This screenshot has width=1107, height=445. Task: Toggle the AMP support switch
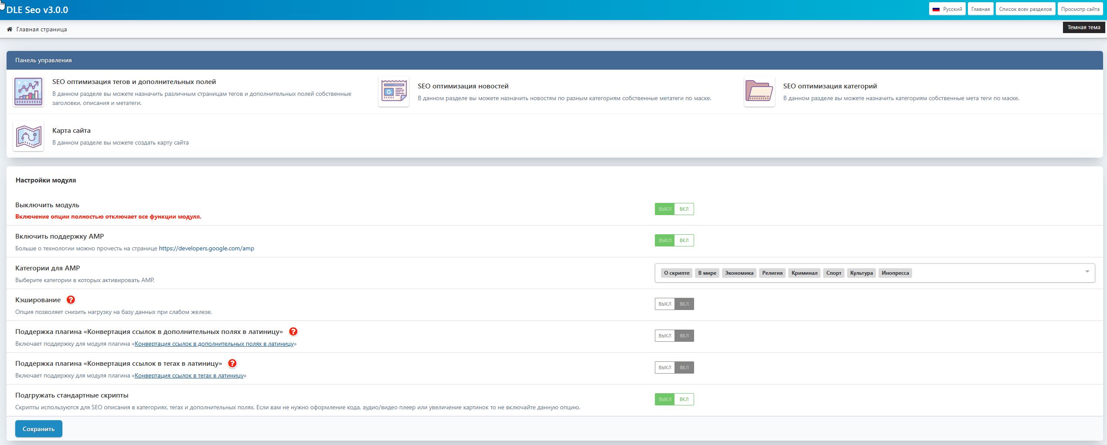point(674,240)
